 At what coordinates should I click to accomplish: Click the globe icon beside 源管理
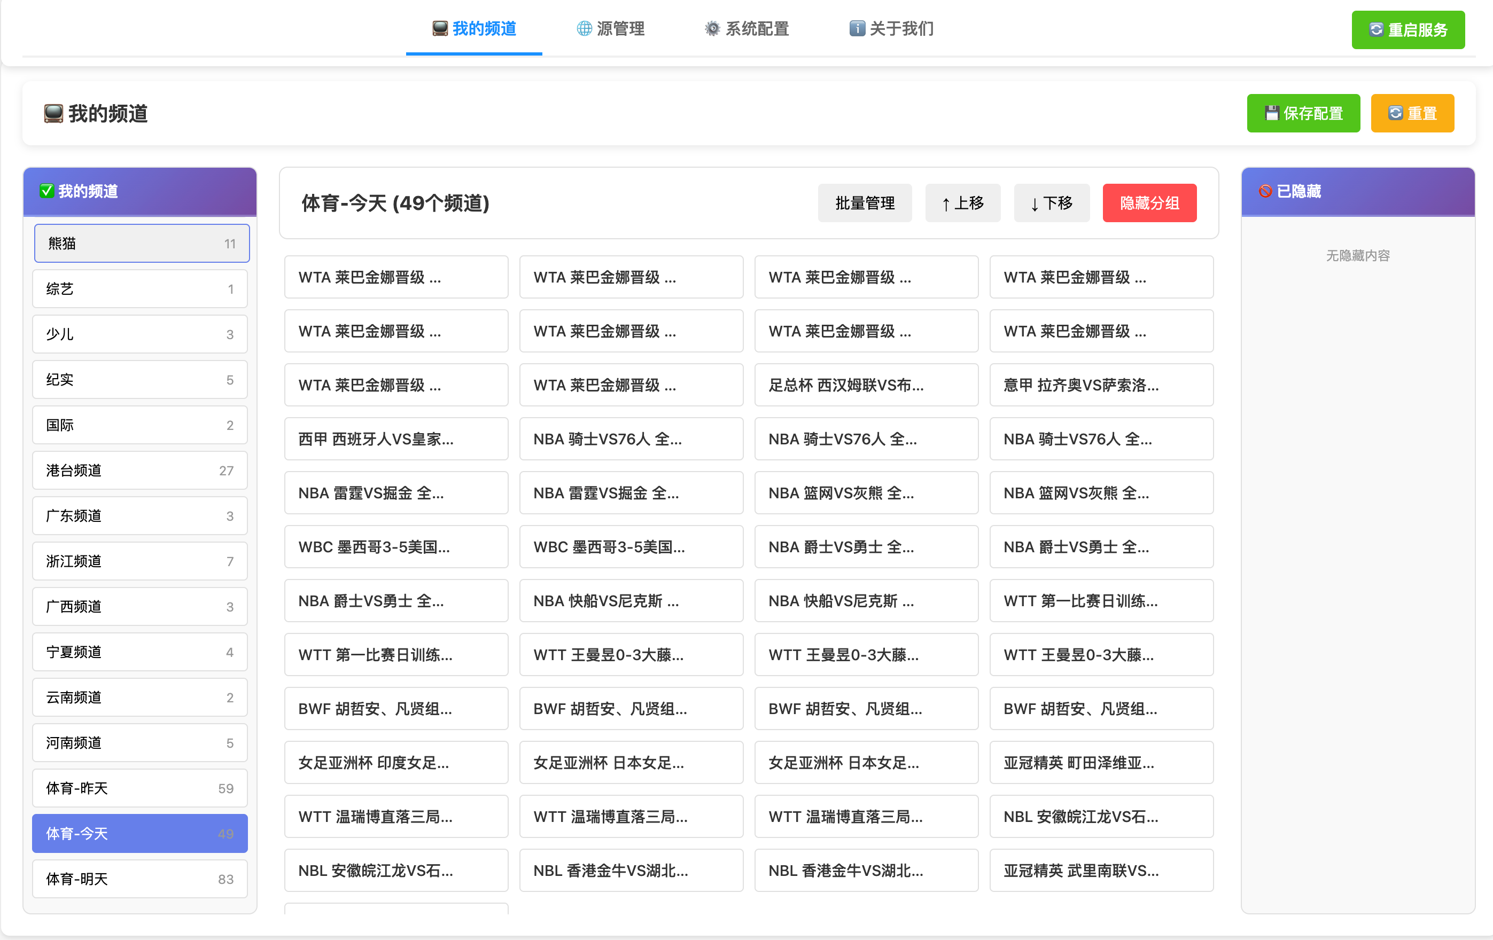584,28
